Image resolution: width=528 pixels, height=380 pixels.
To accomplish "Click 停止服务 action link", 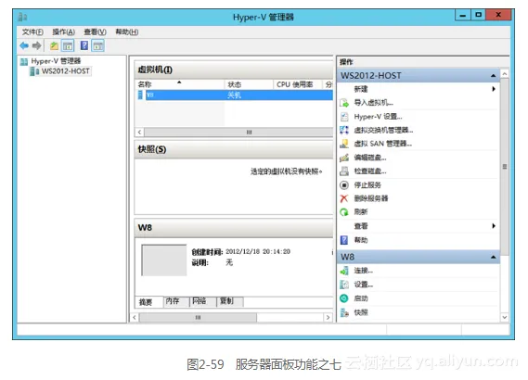I will [367, 185].
